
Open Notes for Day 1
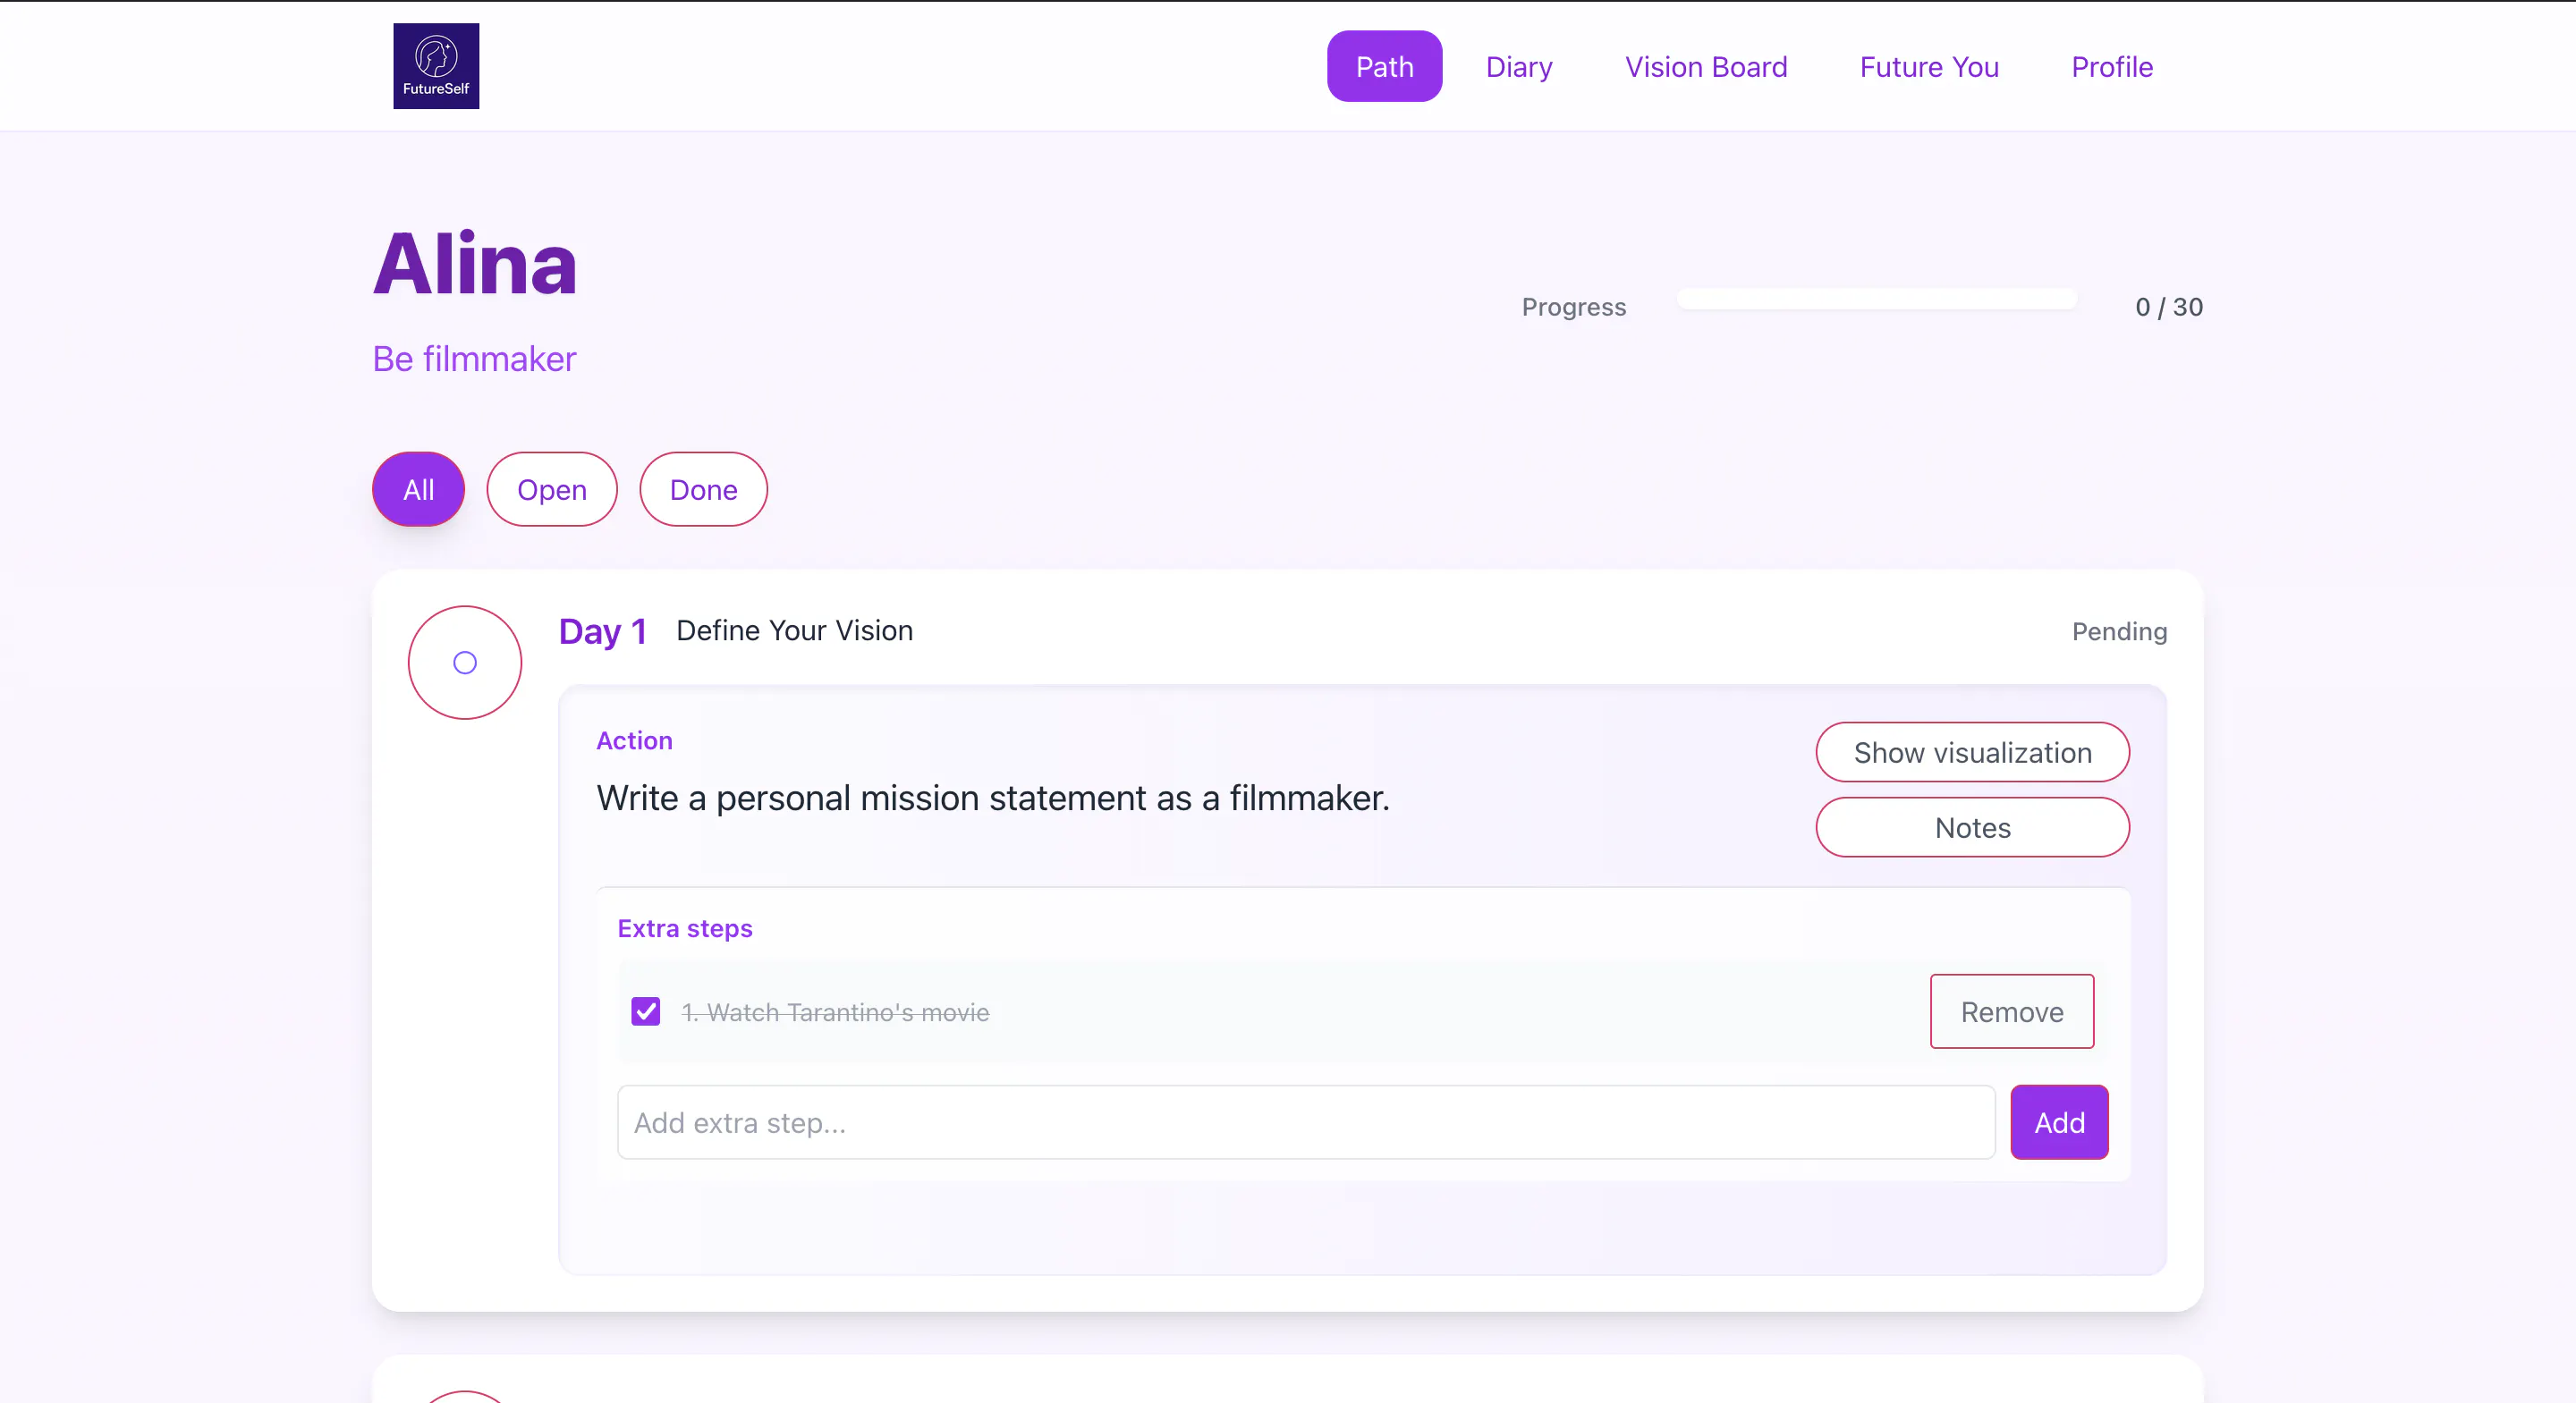point(1972,827)
